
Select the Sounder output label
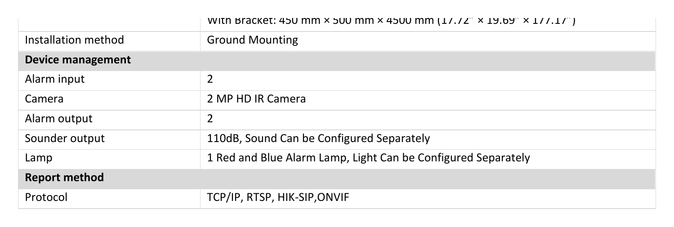[65, 138]
